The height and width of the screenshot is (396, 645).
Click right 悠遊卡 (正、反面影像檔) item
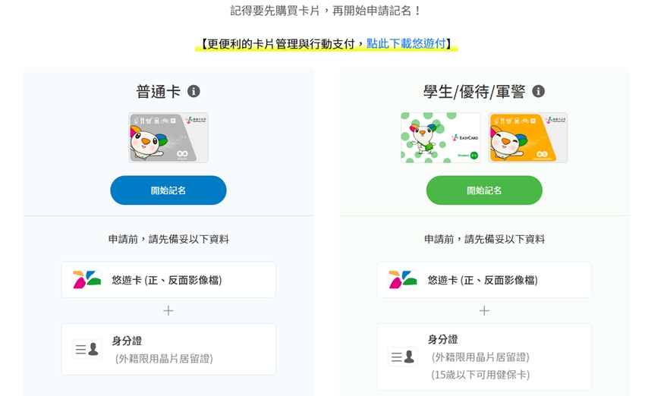[485, 280]
